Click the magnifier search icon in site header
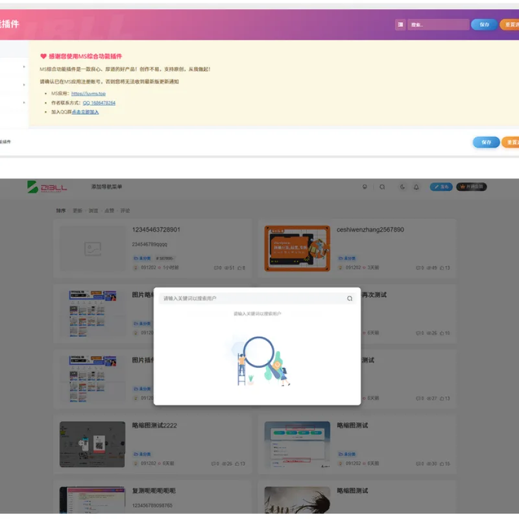 pos(382,187)
